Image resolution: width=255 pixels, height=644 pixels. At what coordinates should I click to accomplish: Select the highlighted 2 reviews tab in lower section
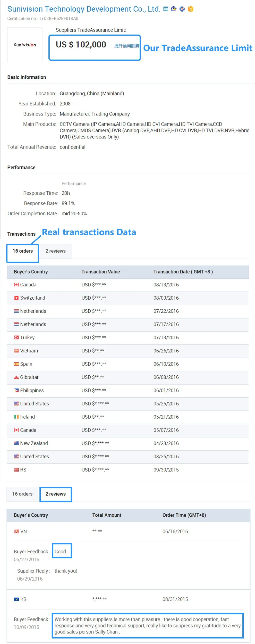56,494
